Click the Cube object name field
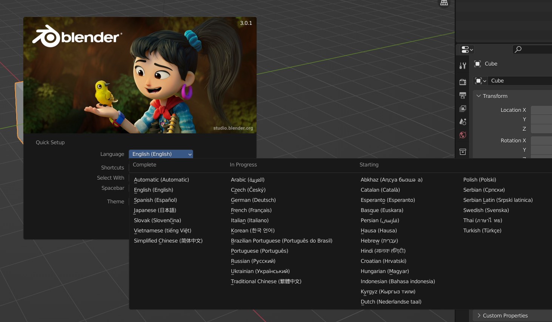Image resolution: width=552 pixels, height=322 pixels. tap(520, 81)
